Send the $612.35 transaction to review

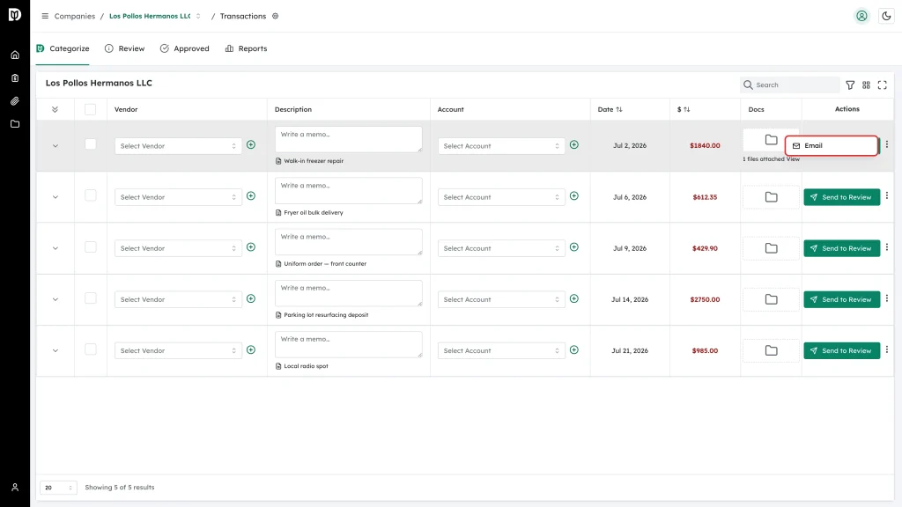841,197
